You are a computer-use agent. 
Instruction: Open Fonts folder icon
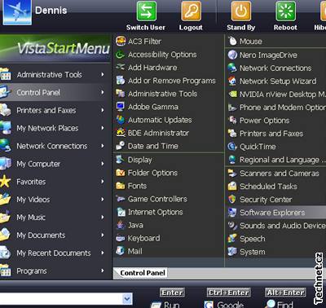coord(121,186)
